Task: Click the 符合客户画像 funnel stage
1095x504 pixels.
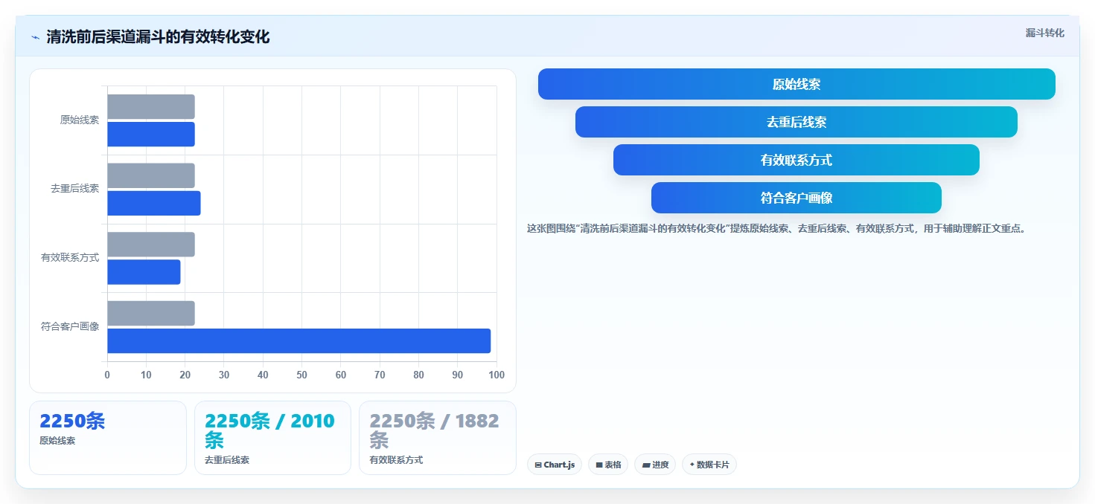Action: pyautogui.click(x=796, y=198)
